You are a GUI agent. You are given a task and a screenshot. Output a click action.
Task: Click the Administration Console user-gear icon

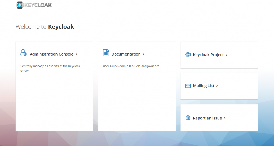coord(24,53)
